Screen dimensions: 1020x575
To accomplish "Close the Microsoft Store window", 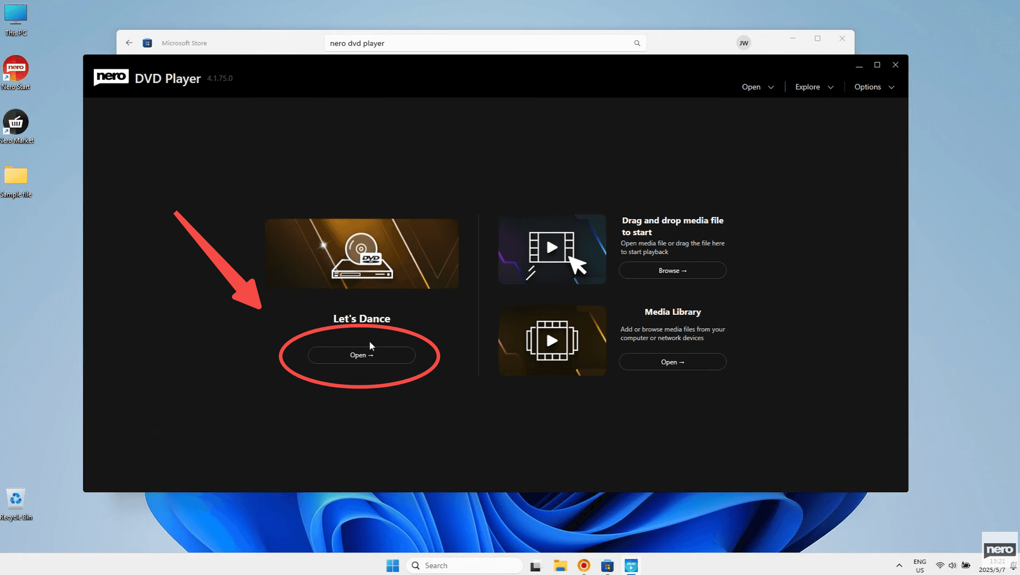I will [842, 38].
